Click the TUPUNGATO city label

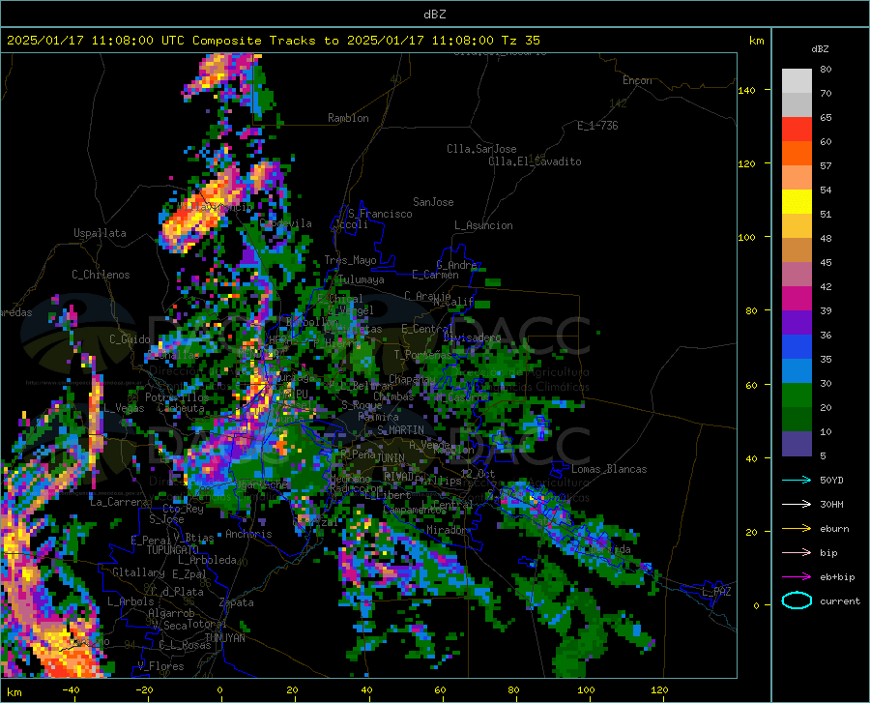click(x=173, y=550)
